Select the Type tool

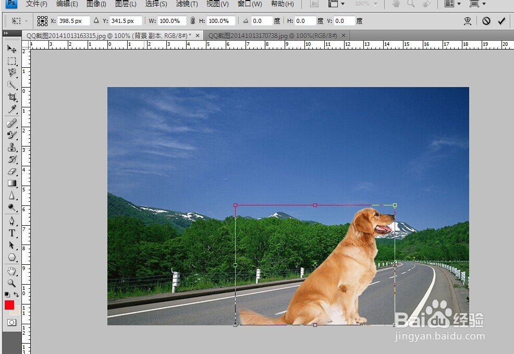tap(12, 233)
